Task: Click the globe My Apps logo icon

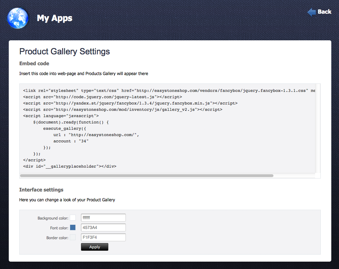Action: pos(17,18)
